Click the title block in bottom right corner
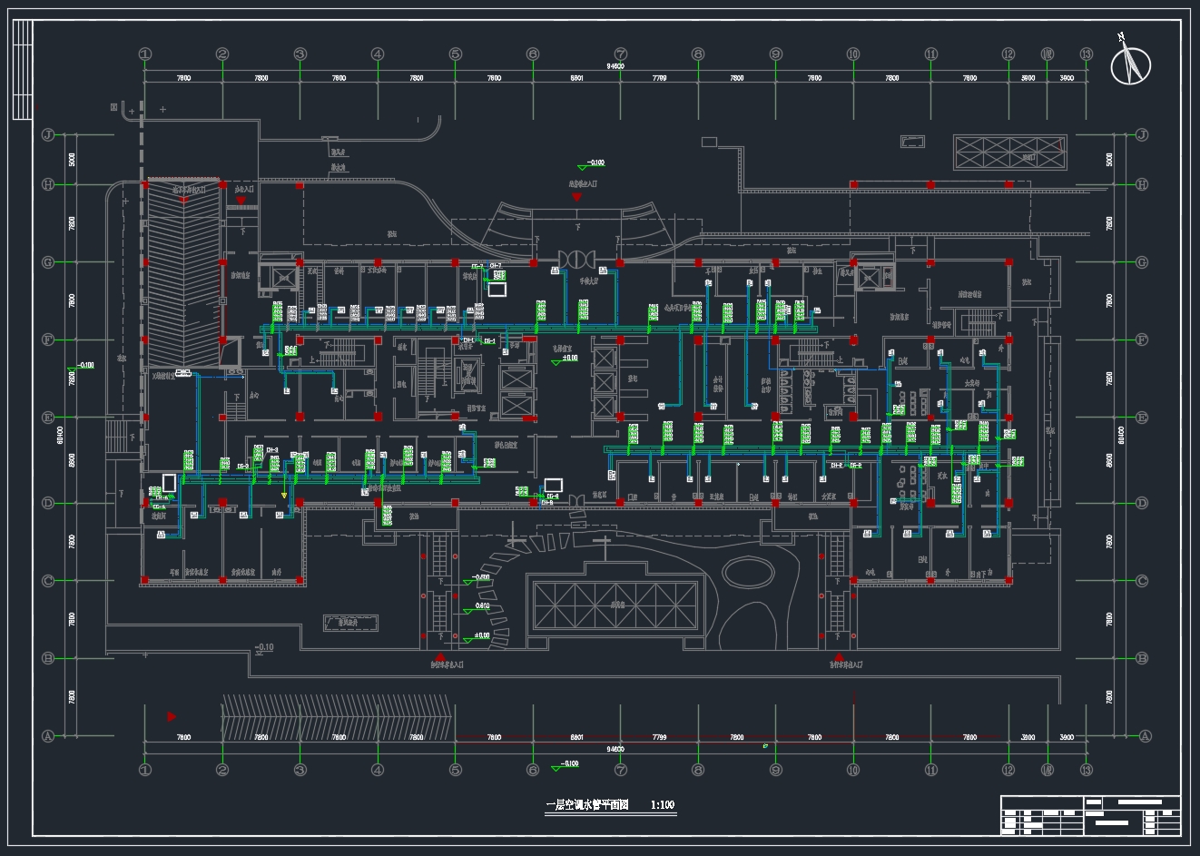Viewport: 1200px width, 856px height. [1089, 815]
